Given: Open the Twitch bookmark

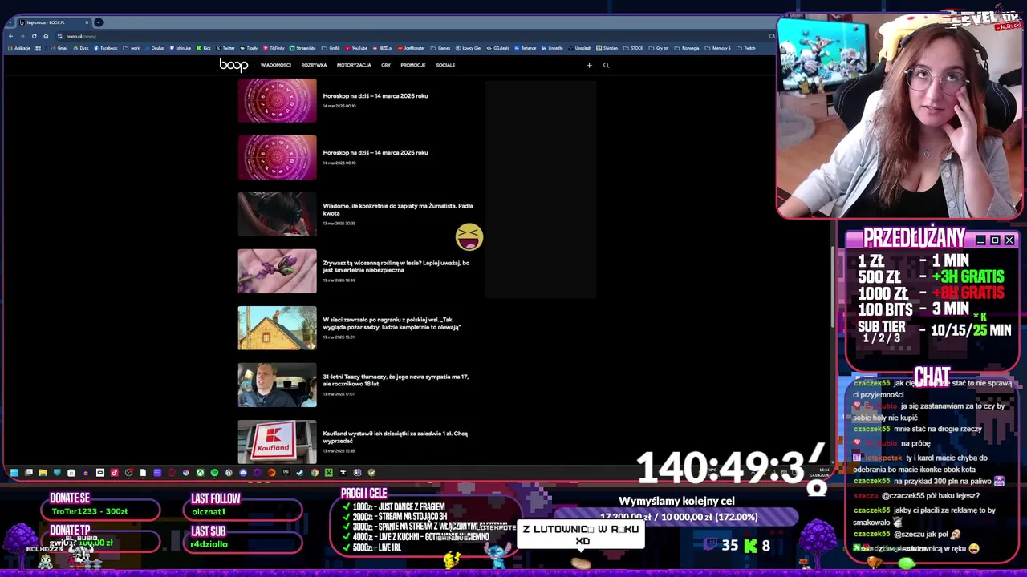Looking at the screenshot, I should [x=746, y=48].
